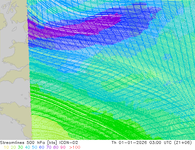Click the '50' legend value
Image resolution: width=195 pixels, height=150 pixels.
click(x=34, y=147)
